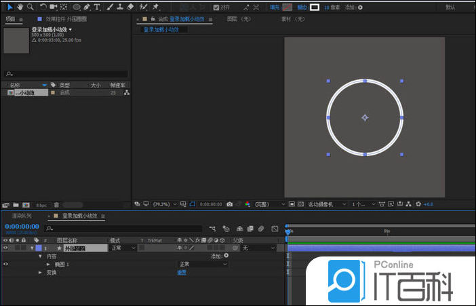Select the Selection arrow tool
The height and width of the screenshot is (306, 476).
(x=9, y=7)
